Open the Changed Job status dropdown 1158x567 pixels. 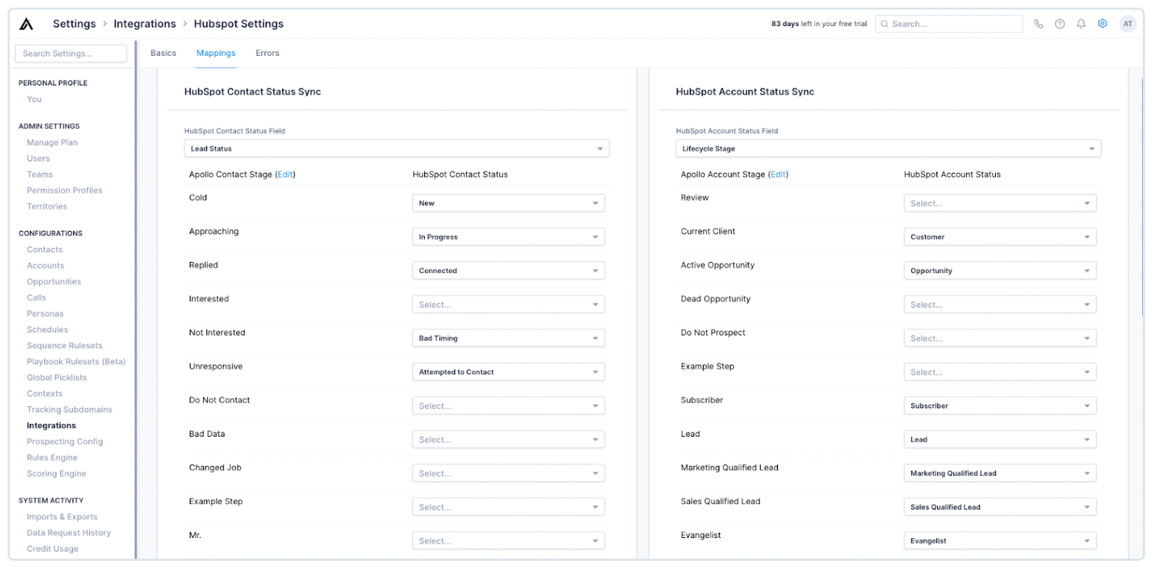coord(508,473)
